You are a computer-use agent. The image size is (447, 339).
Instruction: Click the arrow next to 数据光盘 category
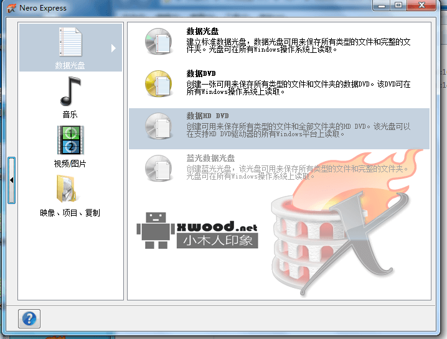tap(113, 48)
